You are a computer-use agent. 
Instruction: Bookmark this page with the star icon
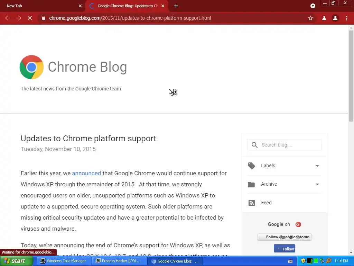pos(310,18)
